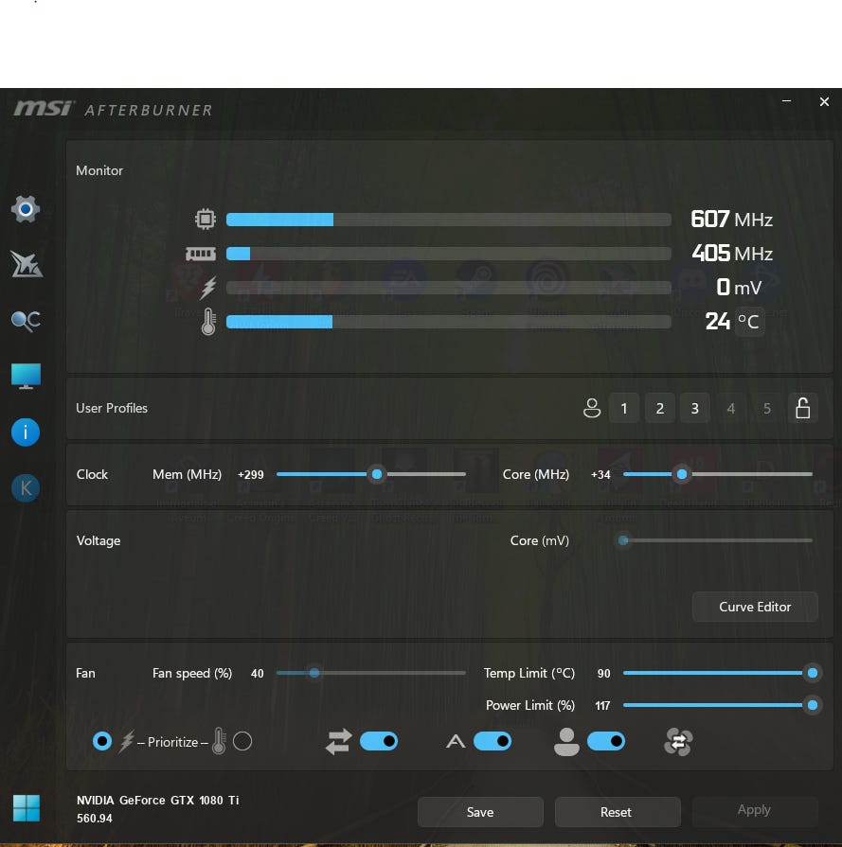Image resolution: width=842 pixels, height=847 pixels.
Task: Select user profile slot 5
Action: [767, 409]
